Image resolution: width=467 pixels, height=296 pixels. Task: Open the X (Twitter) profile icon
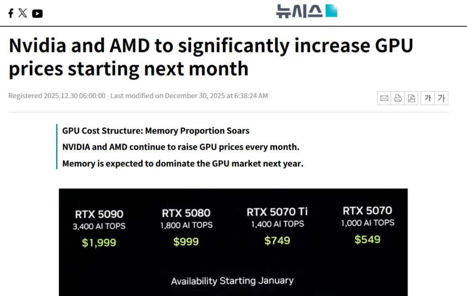(x=23, y=13)
